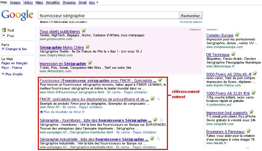Viewport: 262px width, 151px height.
Task: Star the FIMOR spécialiste élastomères result
Action: (x=152, y=98)
